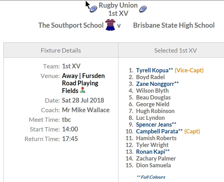Click the Rugby Union 1st XV title
This screenshot has width=224, height=182.
pyautogui.click(x=118, y=9)
